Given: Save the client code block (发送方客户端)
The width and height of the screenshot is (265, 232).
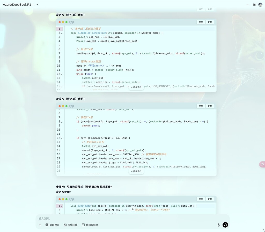Looking at the screenshot, I should click(201, 22).
